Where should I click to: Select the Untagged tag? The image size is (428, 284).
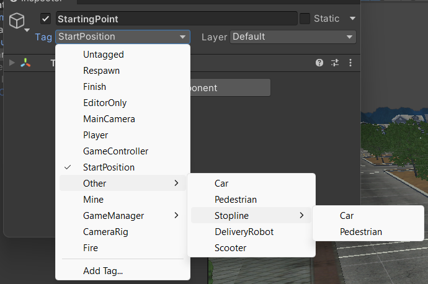[123, 55]
